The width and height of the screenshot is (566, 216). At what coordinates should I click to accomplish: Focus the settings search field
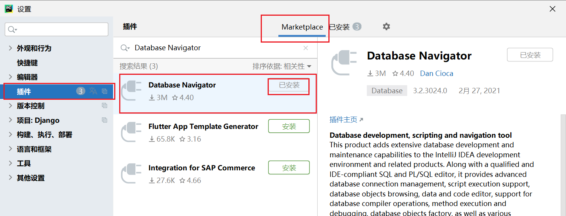point(57,30)
